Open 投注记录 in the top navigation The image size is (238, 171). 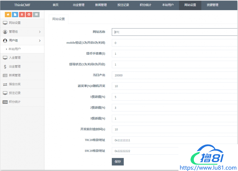point(123,5)
